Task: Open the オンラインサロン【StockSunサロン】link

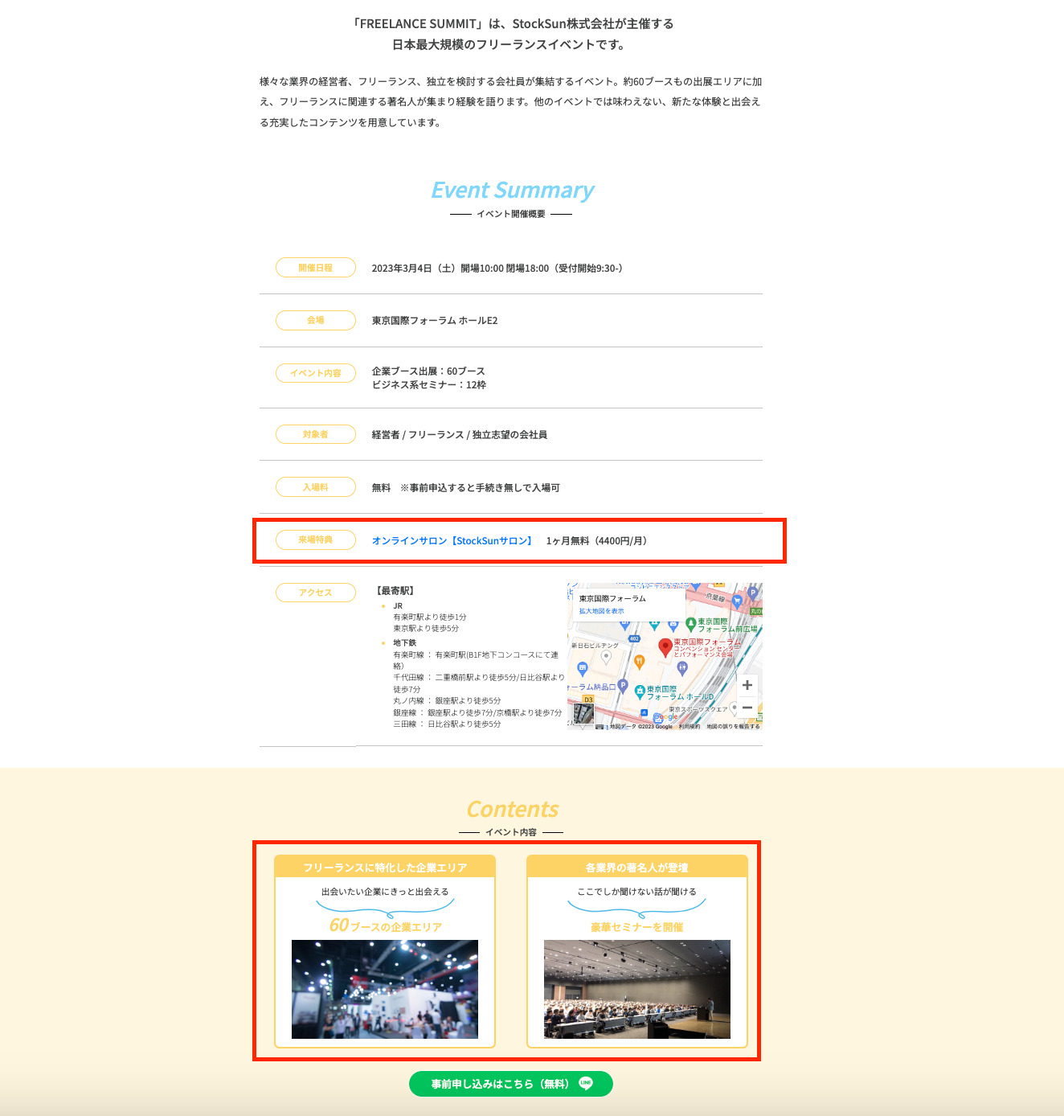Action: coord(450,541)
